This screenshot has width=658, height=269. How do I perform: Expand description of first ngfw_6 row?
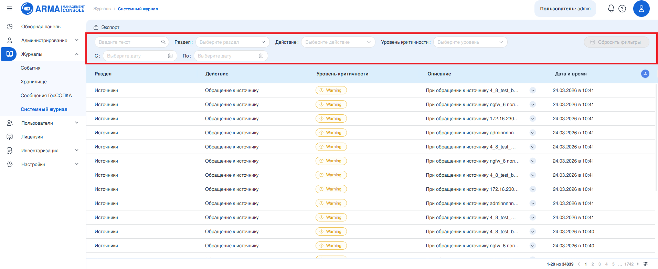point(533,104)
